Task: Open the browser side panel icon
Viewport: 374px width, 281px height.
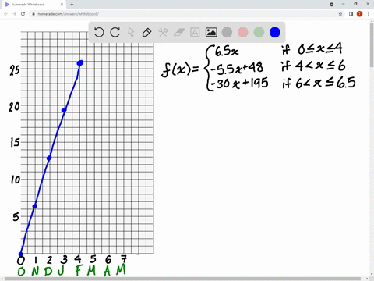Action: tap(351, 14)
